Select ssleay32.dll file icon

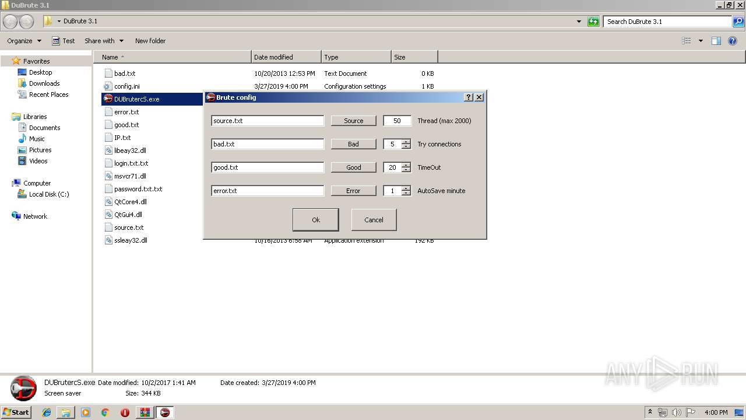(108, 240)
